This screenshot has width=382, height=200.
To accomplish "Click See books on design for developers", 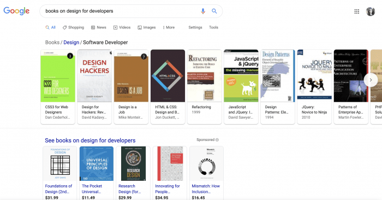I will tap(90, 140).
